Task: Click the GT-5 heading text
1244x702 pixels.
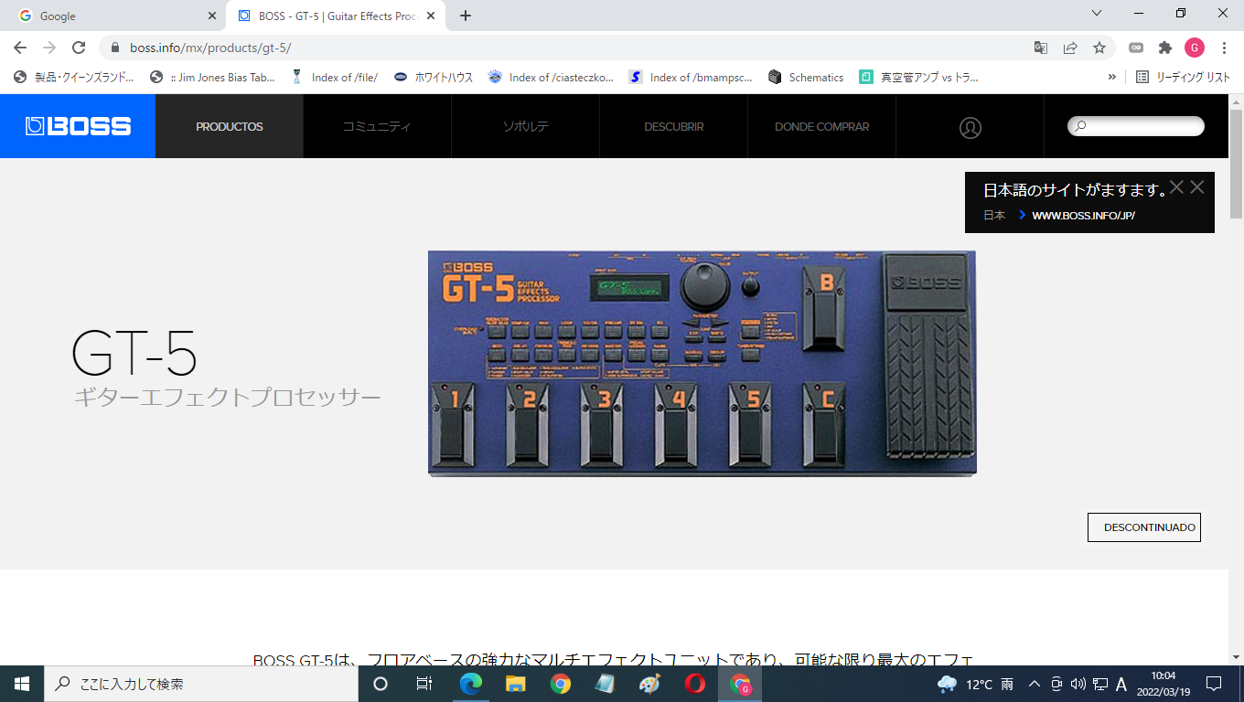Action: click(x=134, y=353)
